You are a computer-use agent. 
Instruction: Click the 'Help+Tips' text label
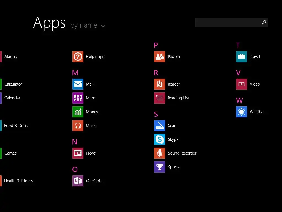95,57
